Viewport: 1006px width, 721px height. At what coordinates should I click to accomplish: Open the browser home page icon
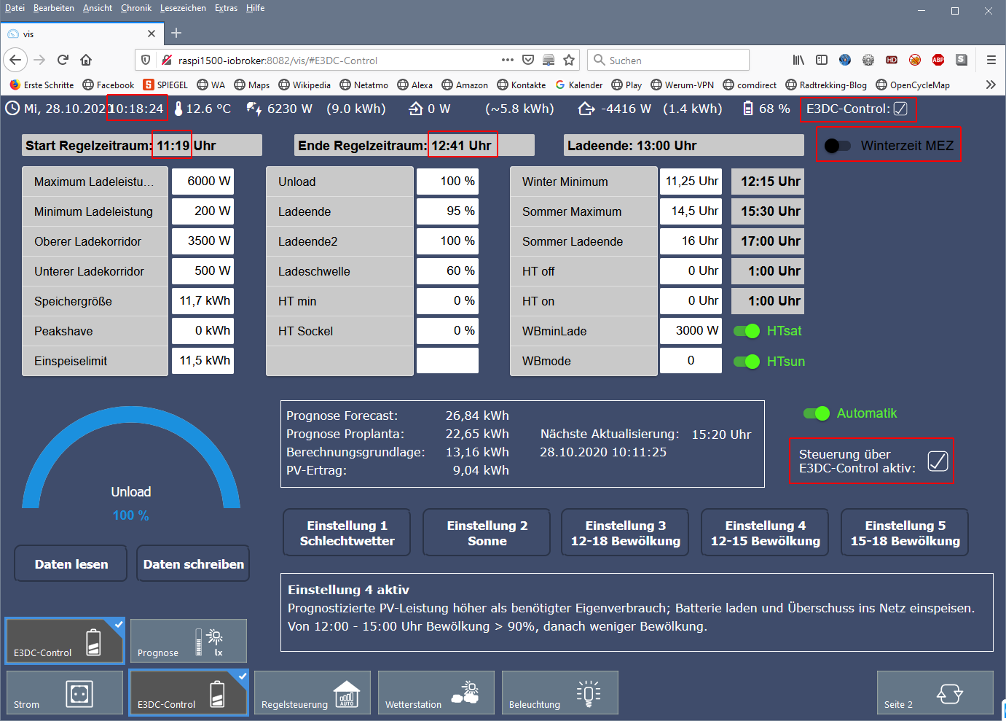tap(86, 60)
